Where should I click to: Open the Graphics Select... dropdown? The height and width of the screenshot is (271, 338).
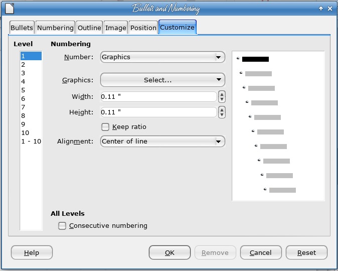click(163, 80)
